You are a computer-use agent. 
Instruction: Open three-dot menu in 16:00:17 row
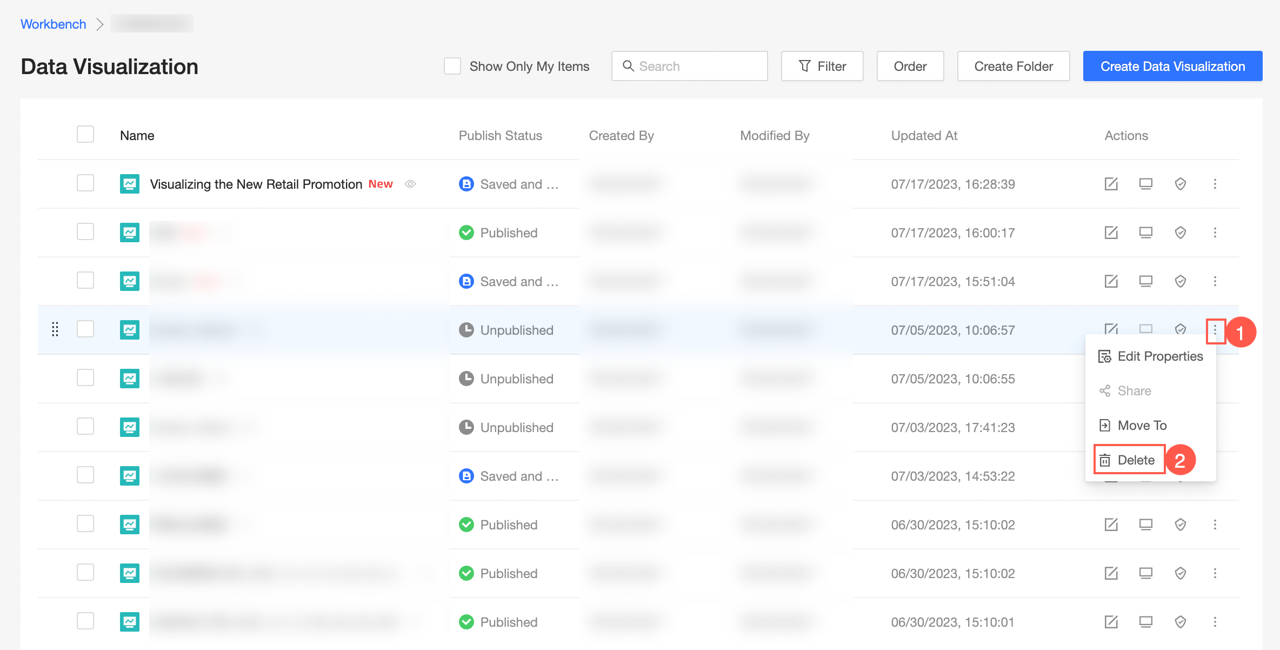click(1215, 233)
